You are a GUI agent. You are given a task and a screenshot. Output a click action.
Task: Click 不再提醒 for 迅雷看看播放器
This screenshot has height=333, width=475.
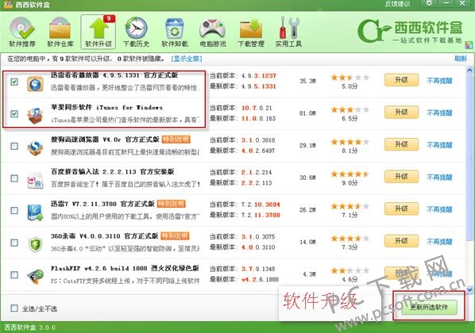(x=439, y=81)
